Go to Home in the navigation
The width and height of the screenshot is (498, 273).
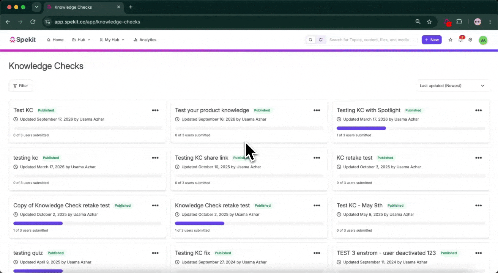point(55,40)
